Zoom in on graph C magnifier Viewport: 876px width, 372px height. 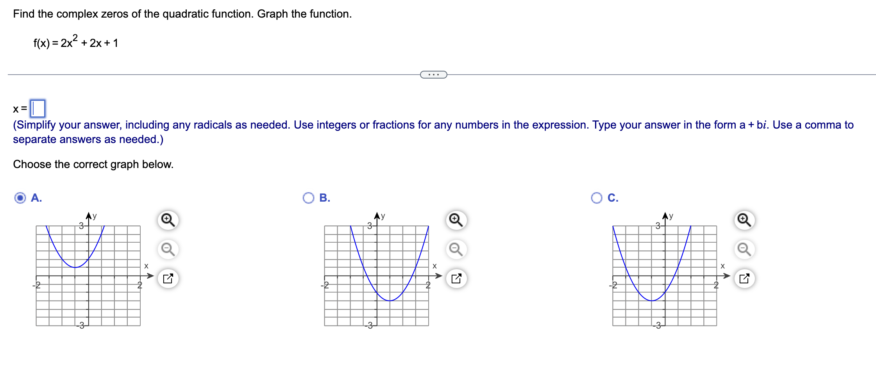click(x=744, y=220)
